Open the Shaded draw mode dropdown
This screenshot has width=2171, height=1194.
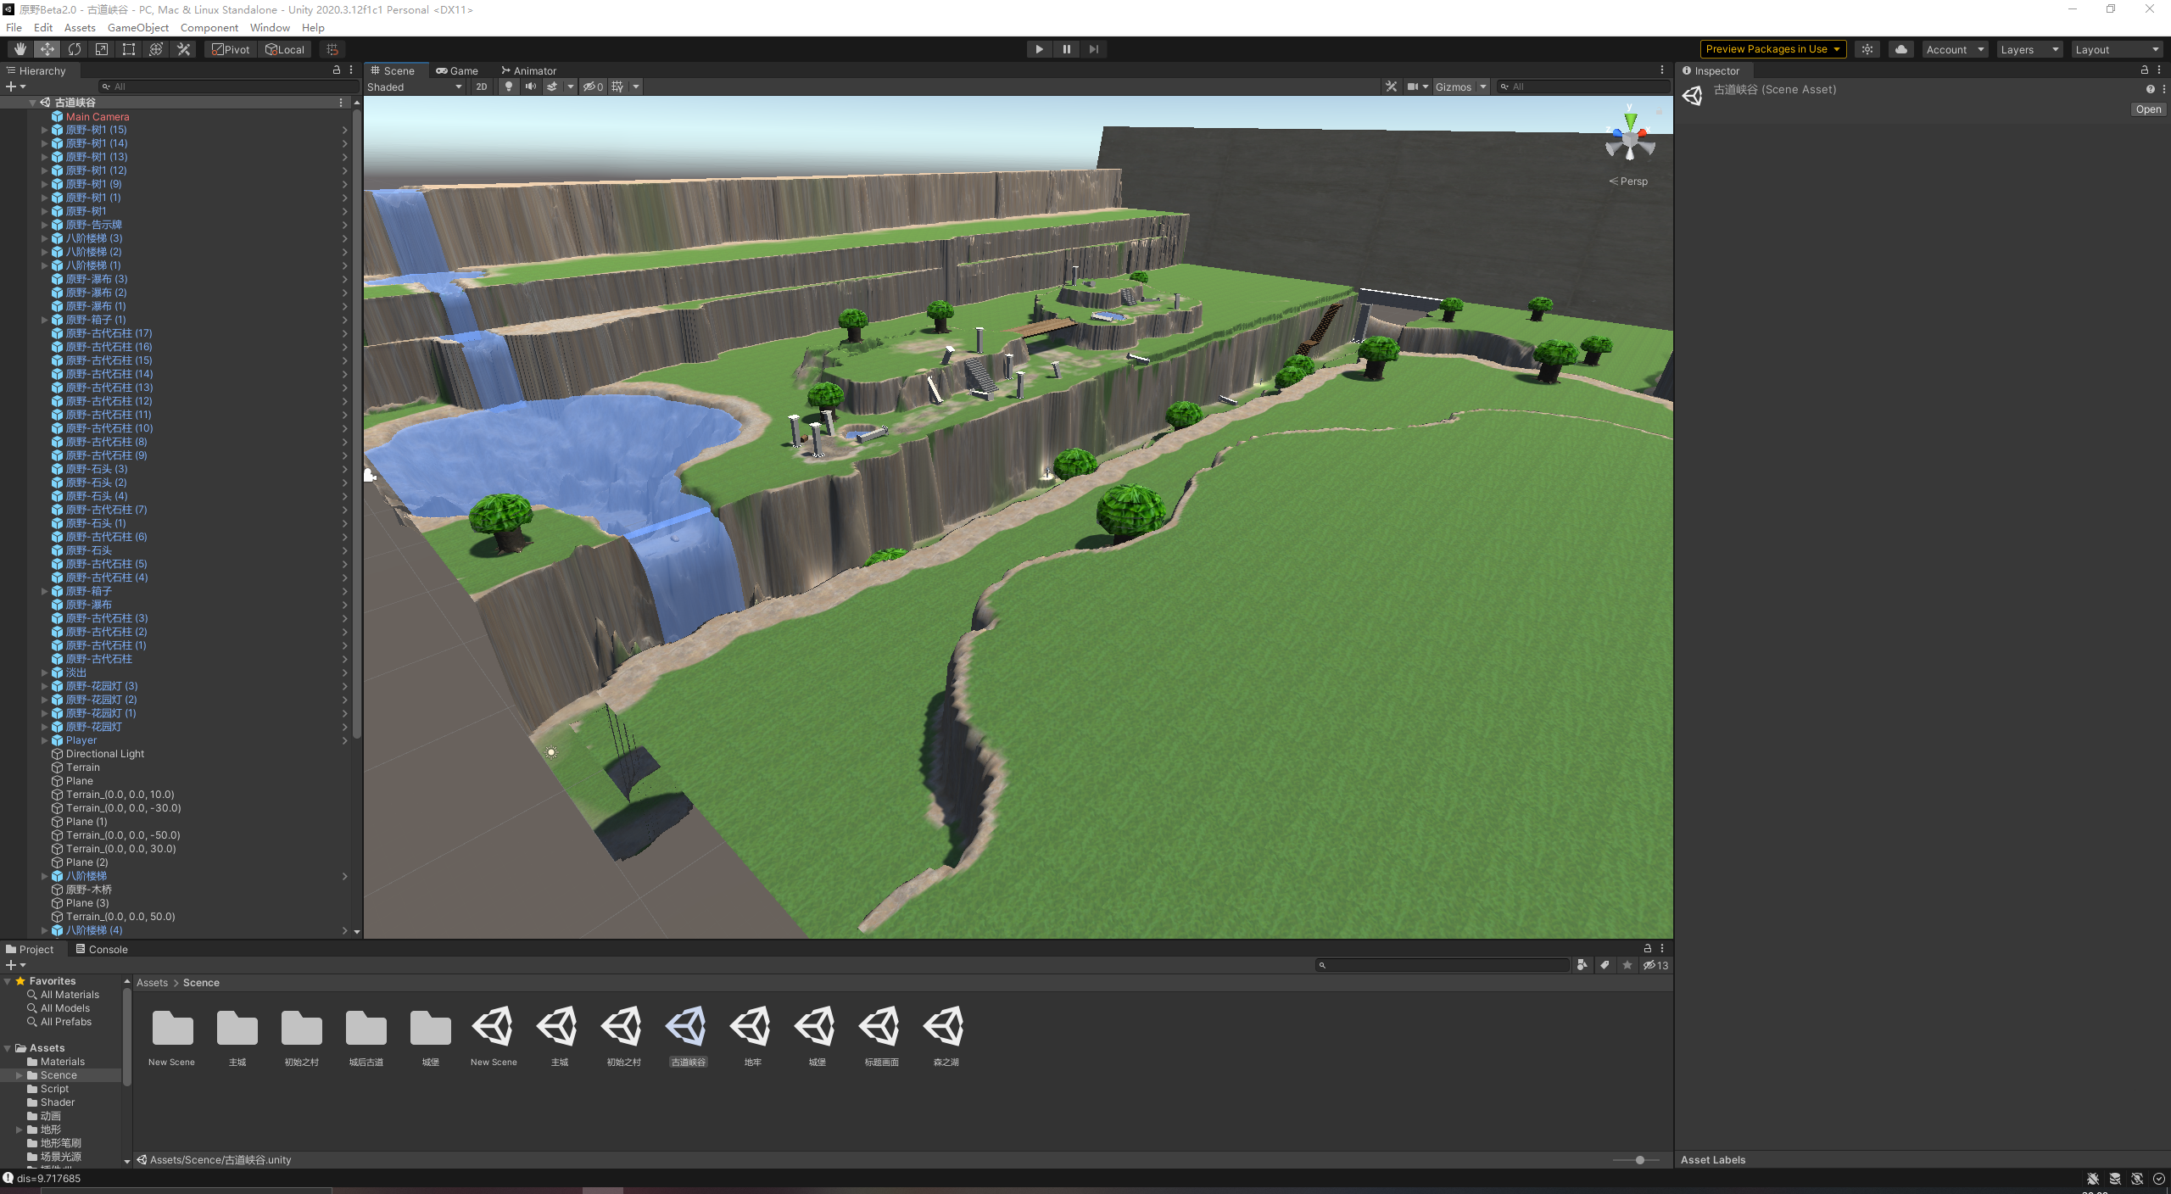(414, 86)
